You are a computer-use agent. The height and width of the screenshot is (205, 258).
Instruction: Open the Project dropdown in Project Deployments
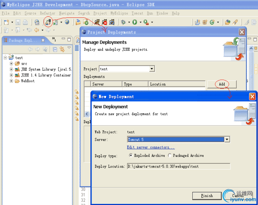click(x=152, y=69)
